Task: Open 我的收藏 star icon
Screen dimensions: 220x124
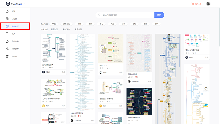Action: 7,42
